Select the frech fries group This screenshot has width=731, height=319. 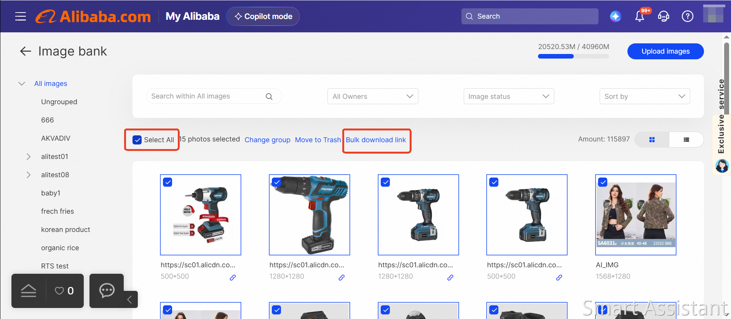[57, 211]
